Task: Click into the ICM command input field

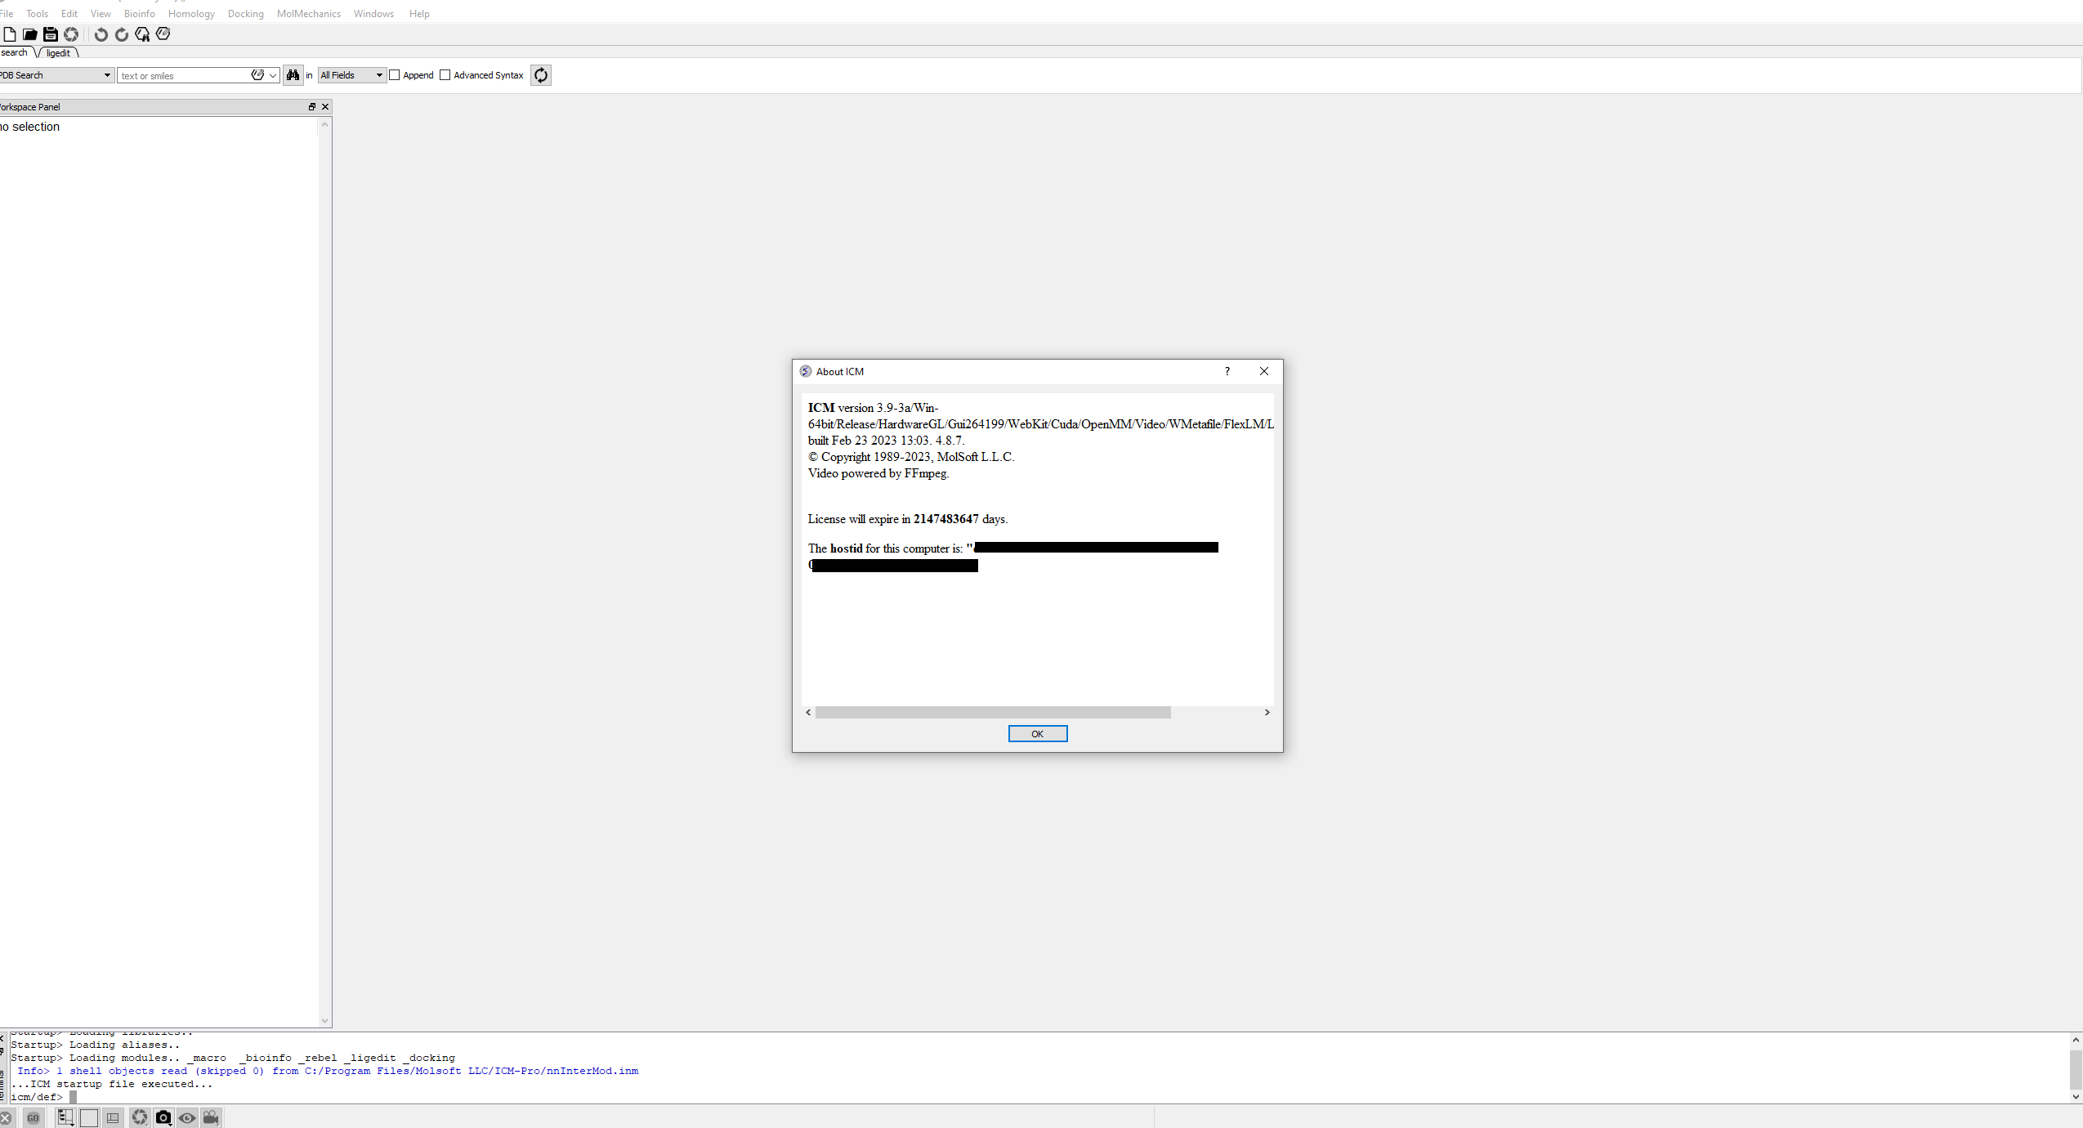Action: pyautogui.click(x=139, y=1096)
